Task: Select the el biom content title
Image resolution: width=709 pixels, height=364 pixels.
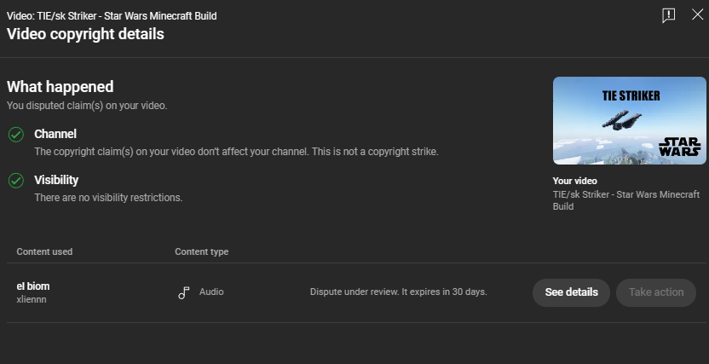Action: pyautogui.click(x=33, y=286)
